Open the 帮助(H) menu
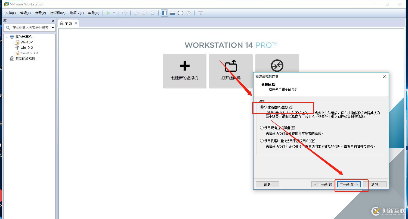This screenshot has height=219, width=408. click(94, 13)
